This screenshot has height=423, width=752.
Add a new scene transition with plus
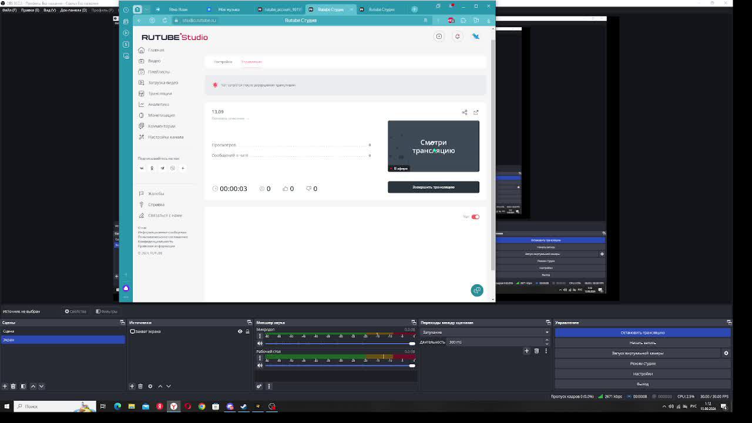(526, 351)
